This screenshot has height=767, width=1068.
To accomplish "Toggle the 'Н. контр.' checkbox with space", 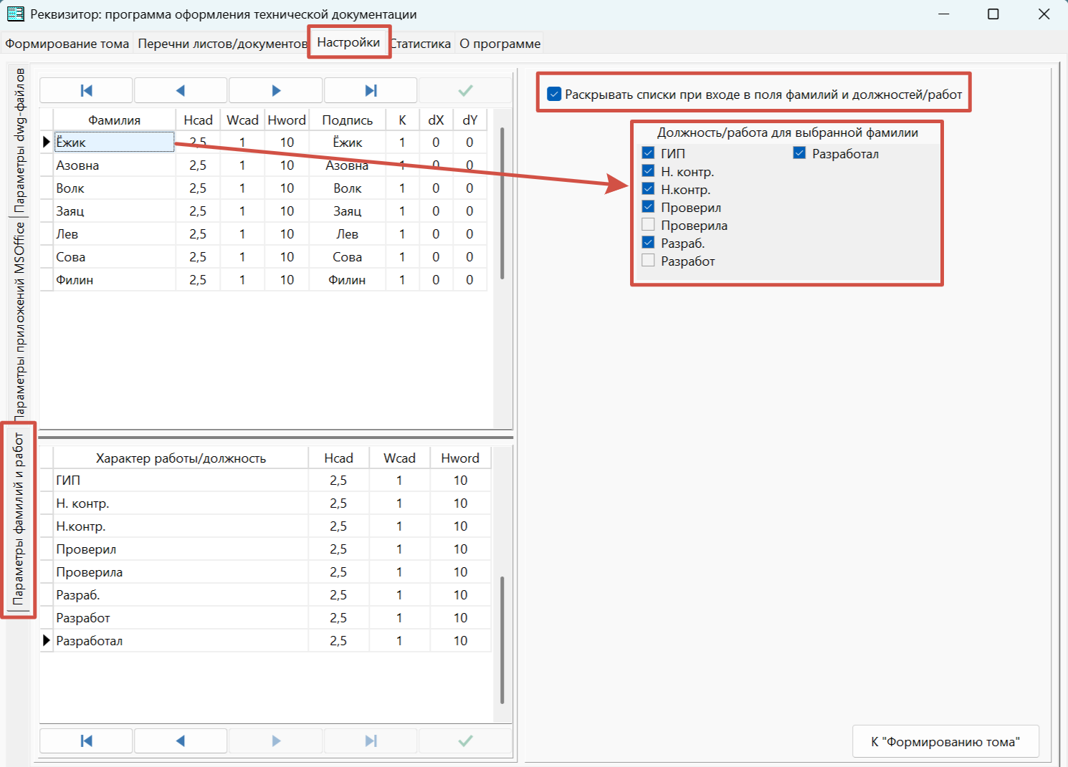I will (648, 170).
